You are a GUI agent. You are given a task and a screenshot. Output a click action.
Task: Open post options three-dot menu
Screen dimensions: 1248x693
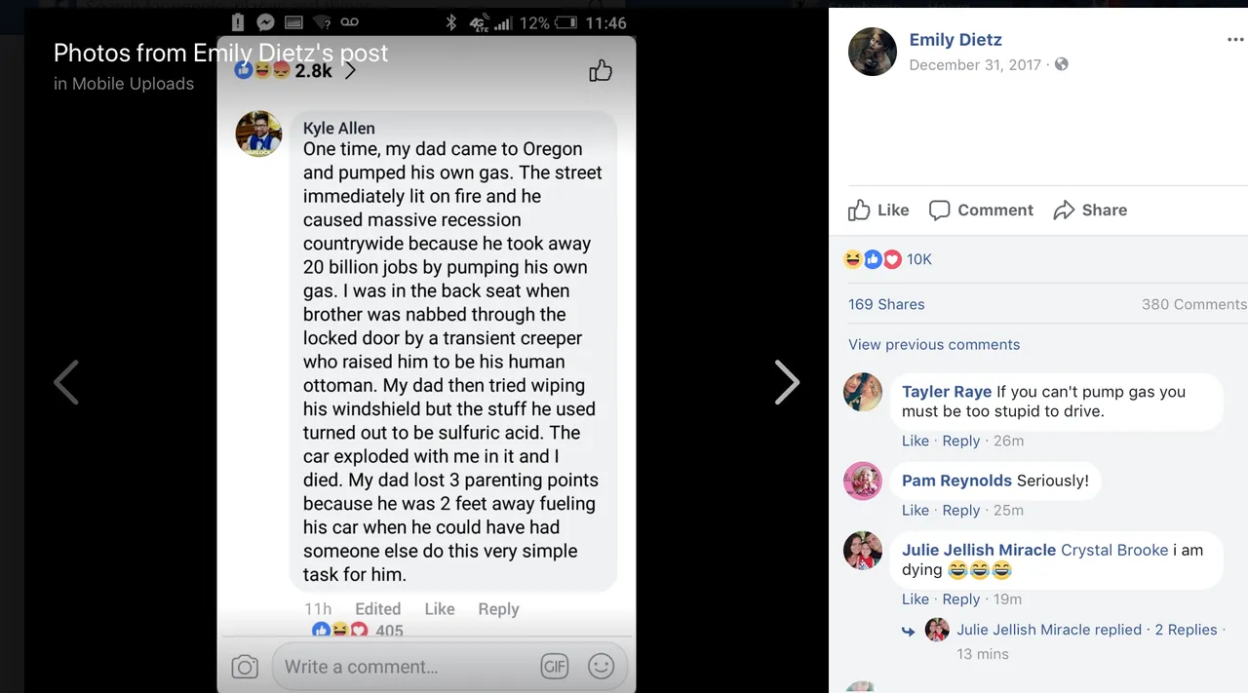[1234, 40]
